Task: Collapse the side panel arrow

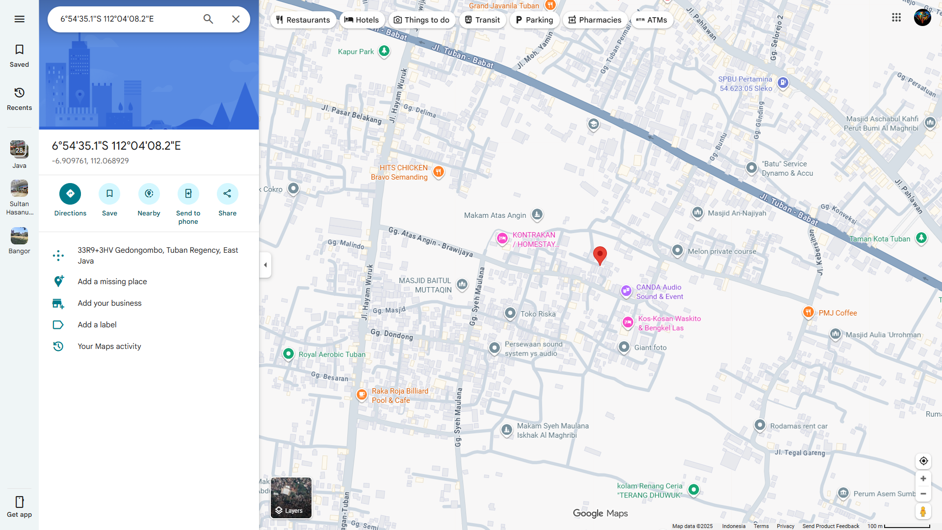Action: (265, 265)
